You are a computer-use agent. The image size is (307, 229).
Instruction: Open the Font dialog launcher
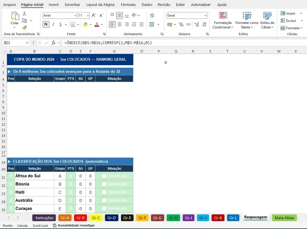[x=104, y=34]
